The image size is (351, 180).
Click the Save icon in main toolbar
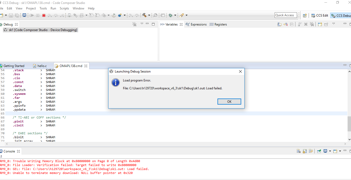point(11,15)
